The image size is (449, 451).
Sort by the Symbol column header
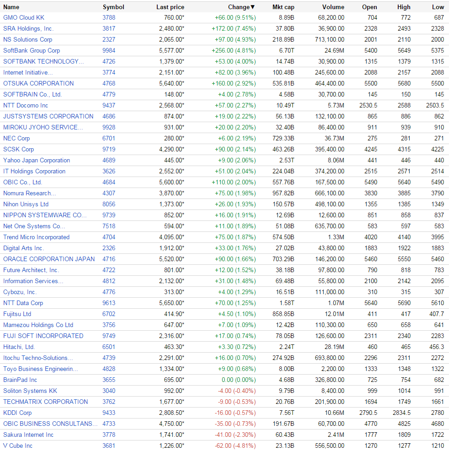(113, 7)
